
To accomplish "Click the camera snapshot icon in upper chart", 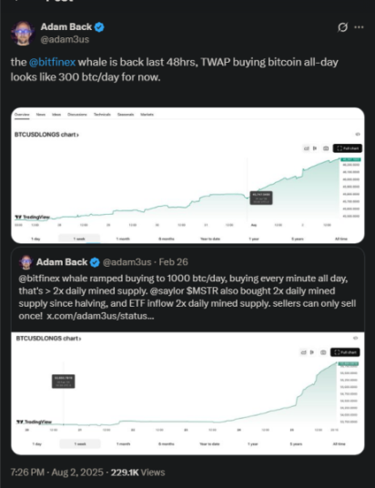I will (326, 148).
